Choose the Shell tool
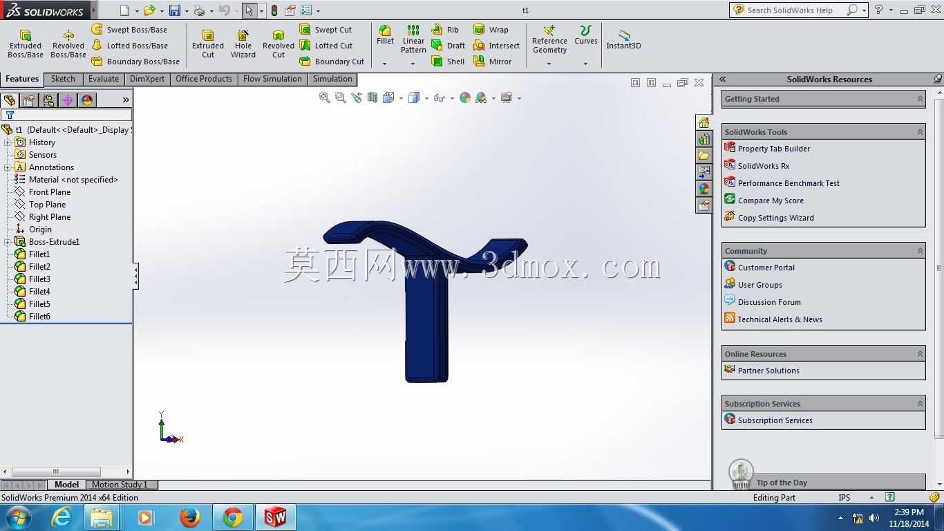This screenshot has width=944, height=531. click(x=448, y=62)
